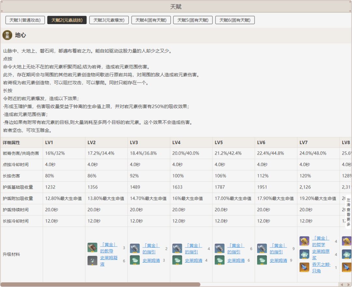Click the 「黄金」的指引 icon in LV6 column
Image resolution: width=352 pixels, height=287 pixels.
click(x=262, y=249)
